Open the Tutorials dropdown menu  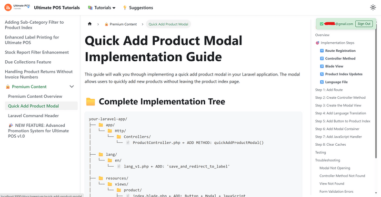point(102,8)
